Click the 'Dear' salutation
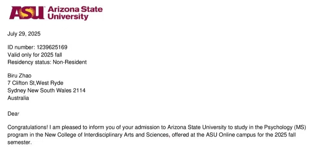Screen dimensions: 320x149 pyautogui.click(x=14, y=114)
